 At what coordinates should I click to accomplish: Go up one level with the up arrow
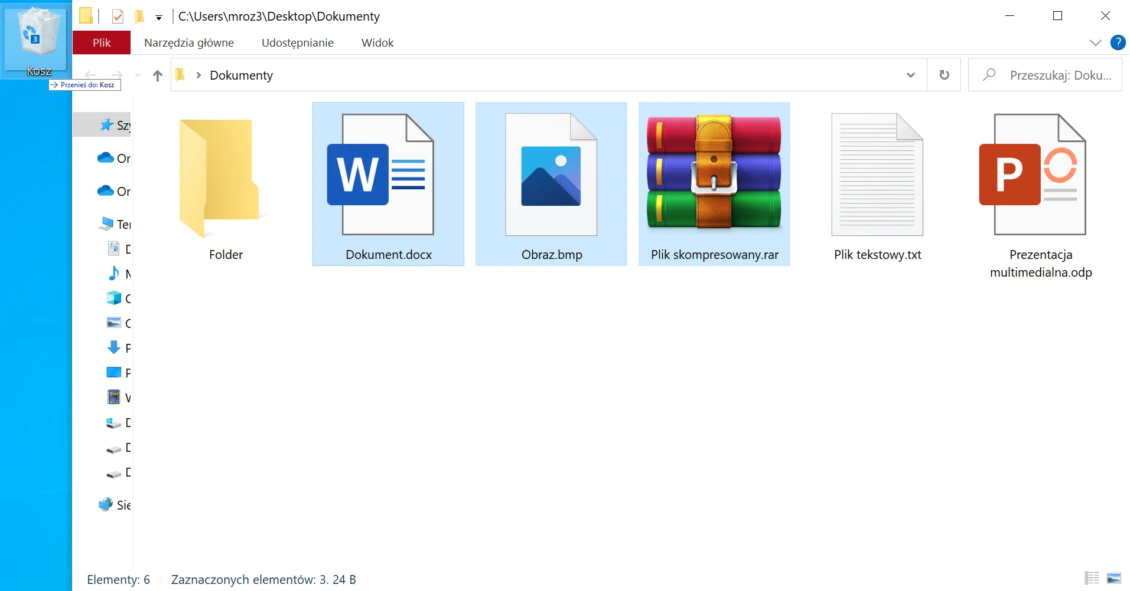pyautogui.click(x=157, y=75)
